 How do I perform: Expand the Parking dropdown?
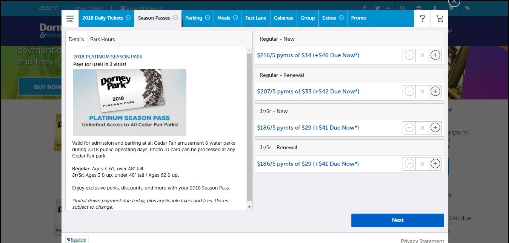[207, 18]
